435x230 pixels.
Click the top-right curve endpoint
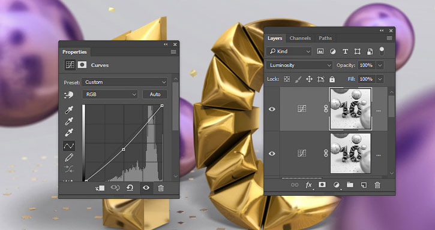tap(162, 105)
